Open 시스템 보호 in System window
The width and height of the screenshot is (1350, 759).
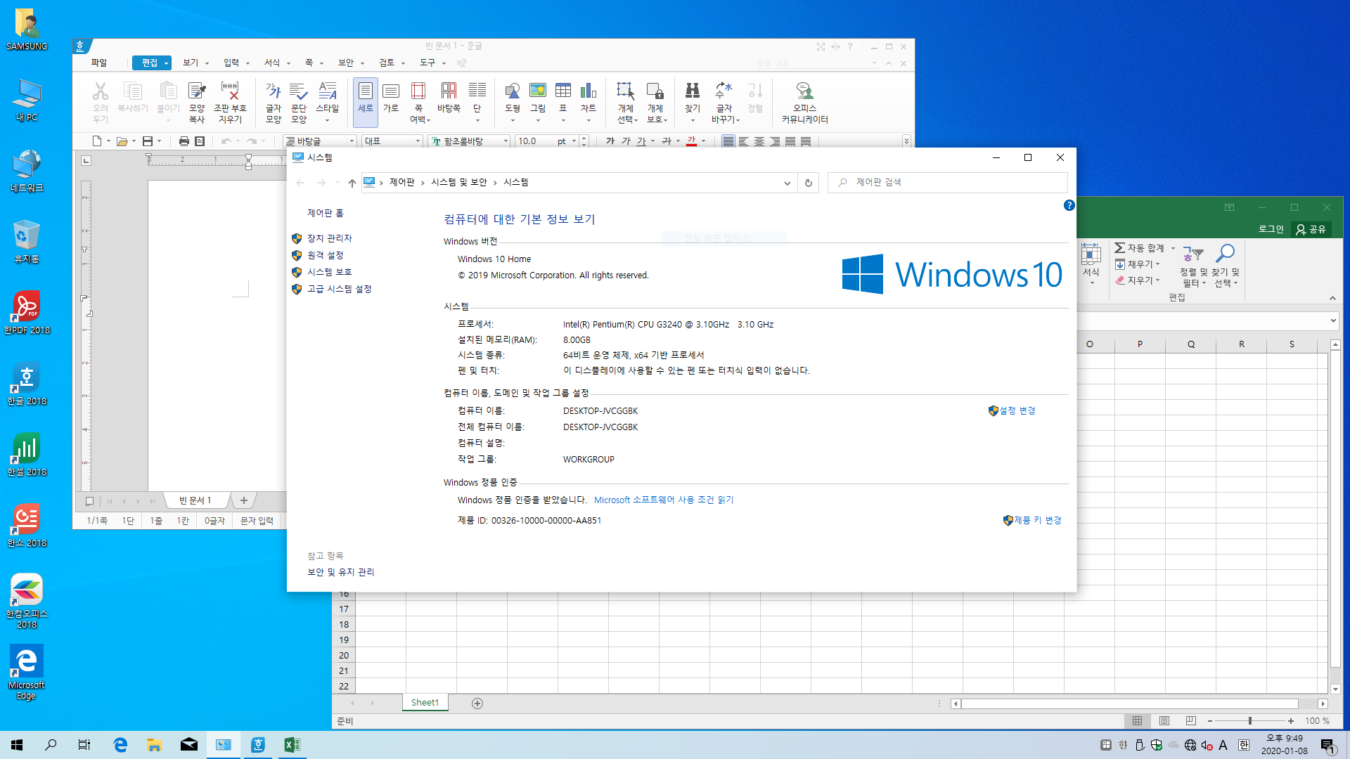point(329,272)
